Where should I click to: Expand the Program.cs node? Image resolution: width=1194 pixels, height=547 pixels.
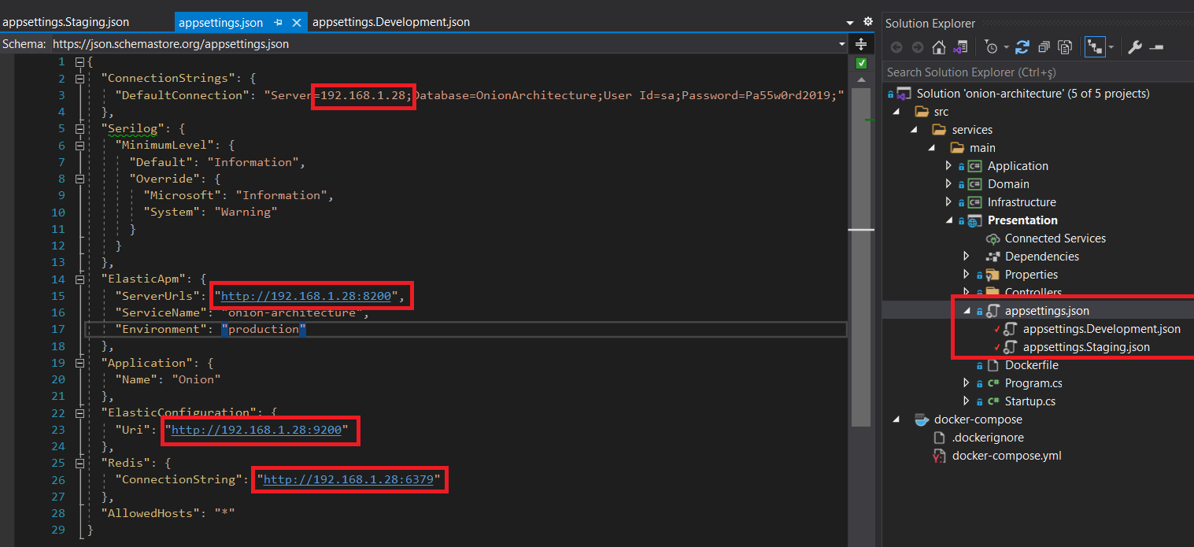coord(967,383)
